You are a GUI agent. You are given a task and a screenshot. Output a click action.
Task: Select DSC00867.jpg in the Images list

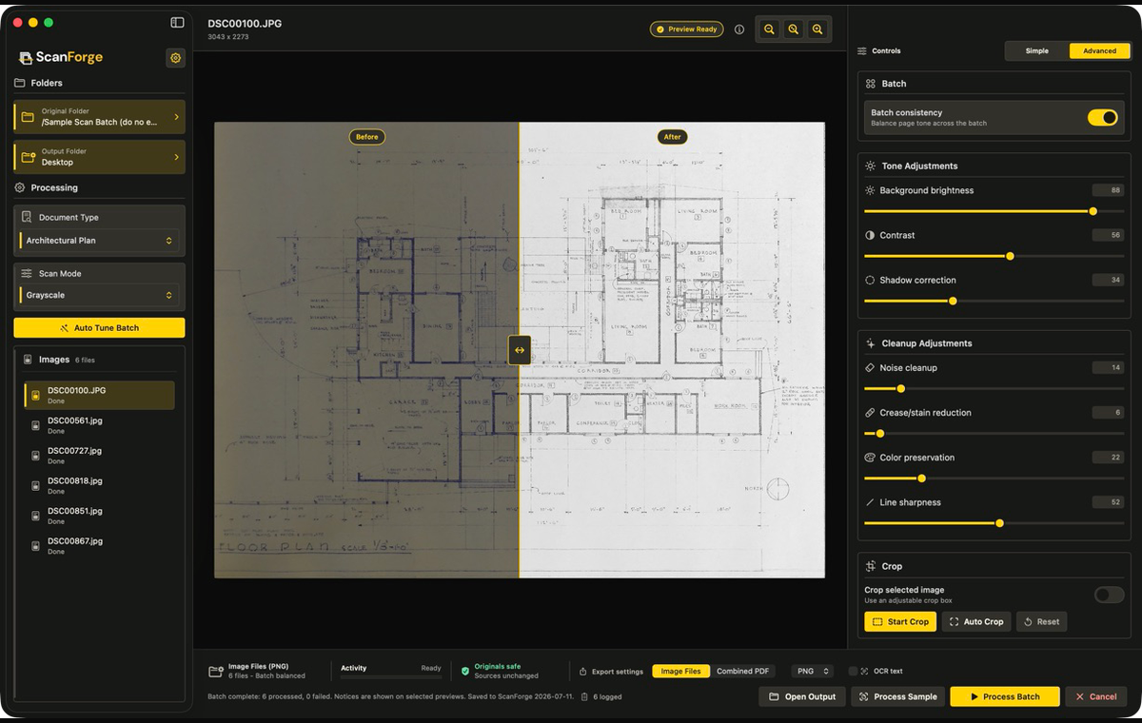tap(99, 546)
